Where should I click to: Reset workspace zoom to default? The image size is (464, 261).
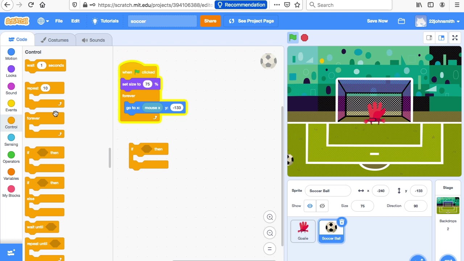tap(270, 249)
